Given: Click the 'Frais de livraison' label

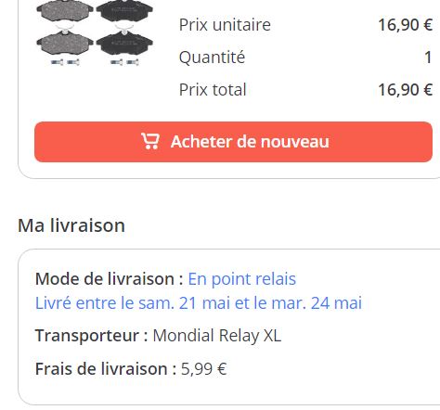Looking at the screenshot, I should click(x=106, y=369).
